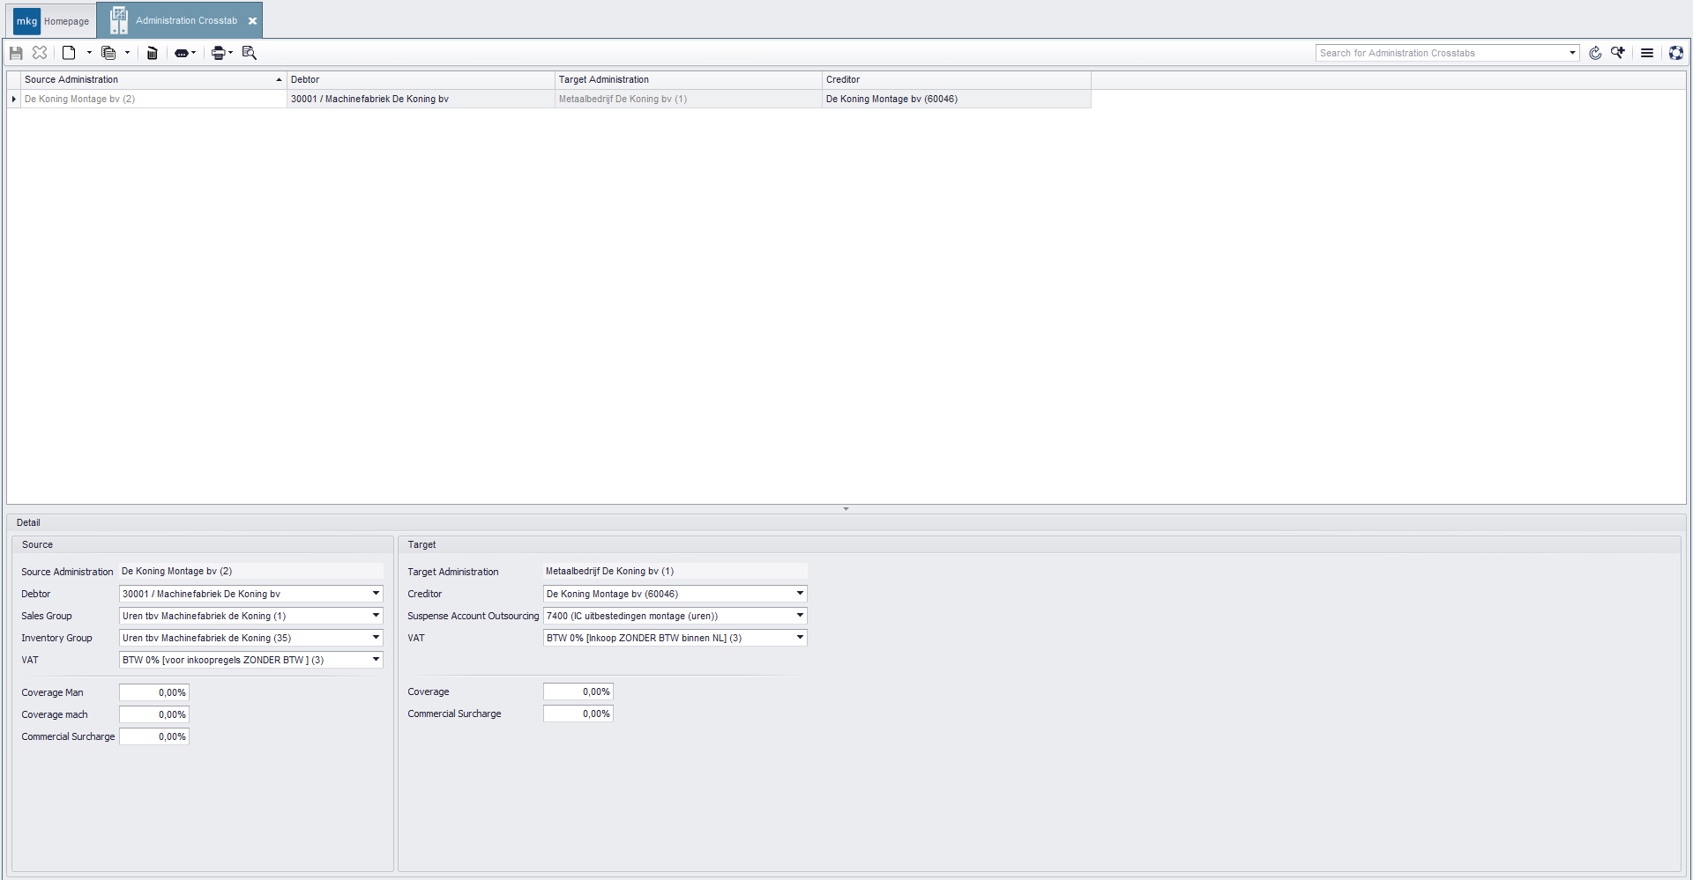Open the Debtor dropdown in Source

pyautogui.click(x=376, y=594)
